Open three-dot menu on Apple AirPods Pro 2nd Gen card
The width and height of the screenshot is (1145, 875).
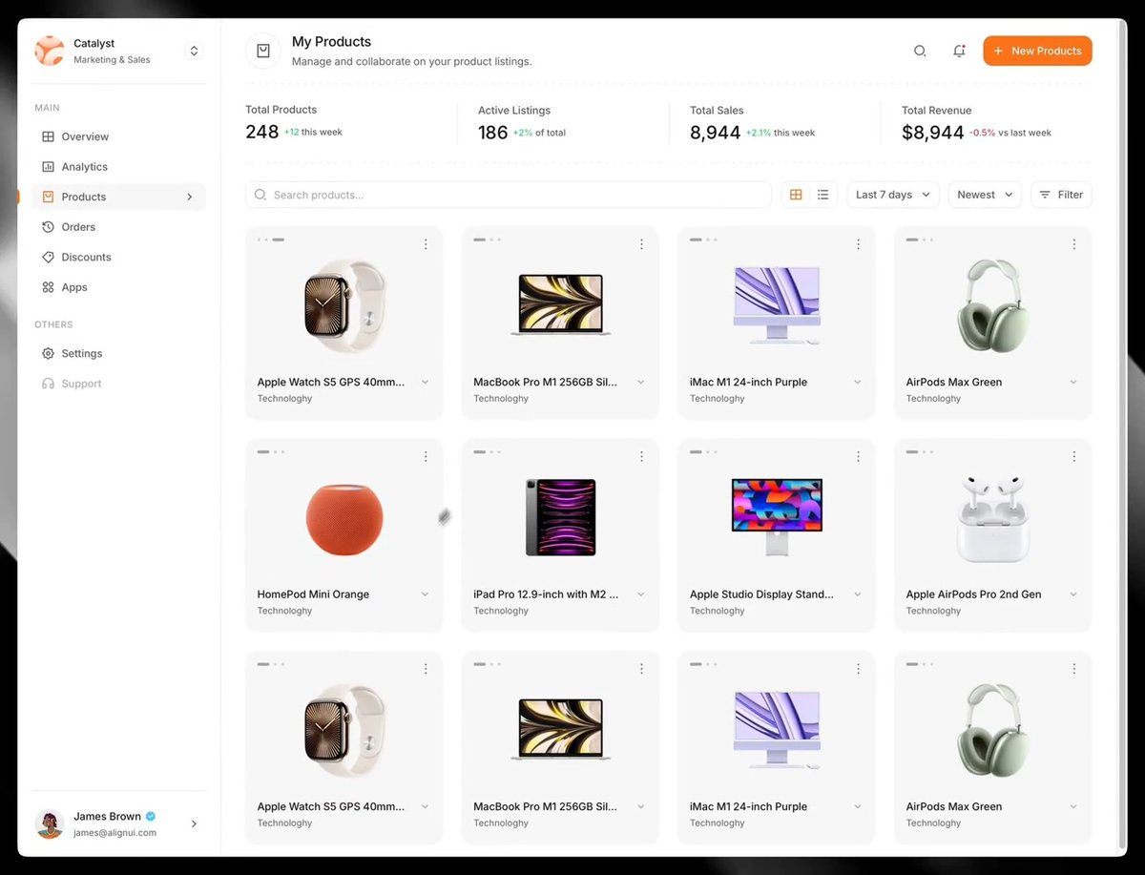click(1074, 456)
